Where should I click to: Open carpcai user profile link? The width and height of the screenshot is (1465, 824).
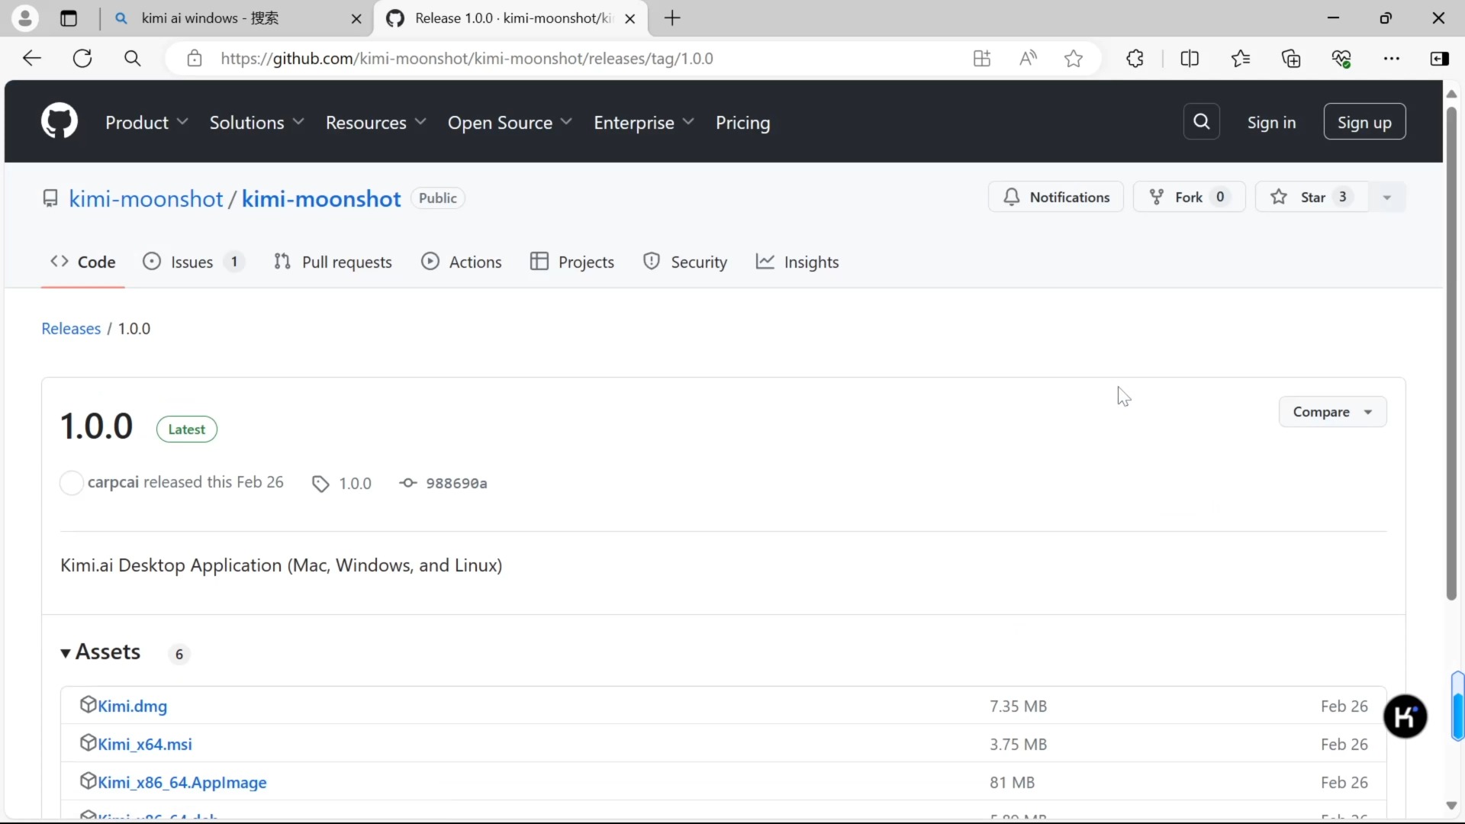point(113,482)
